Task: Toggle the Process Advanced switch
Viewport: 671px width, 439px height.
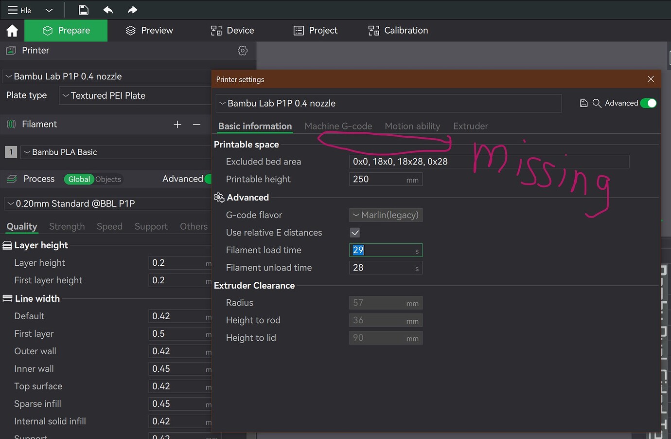Action: pos(209,179)
